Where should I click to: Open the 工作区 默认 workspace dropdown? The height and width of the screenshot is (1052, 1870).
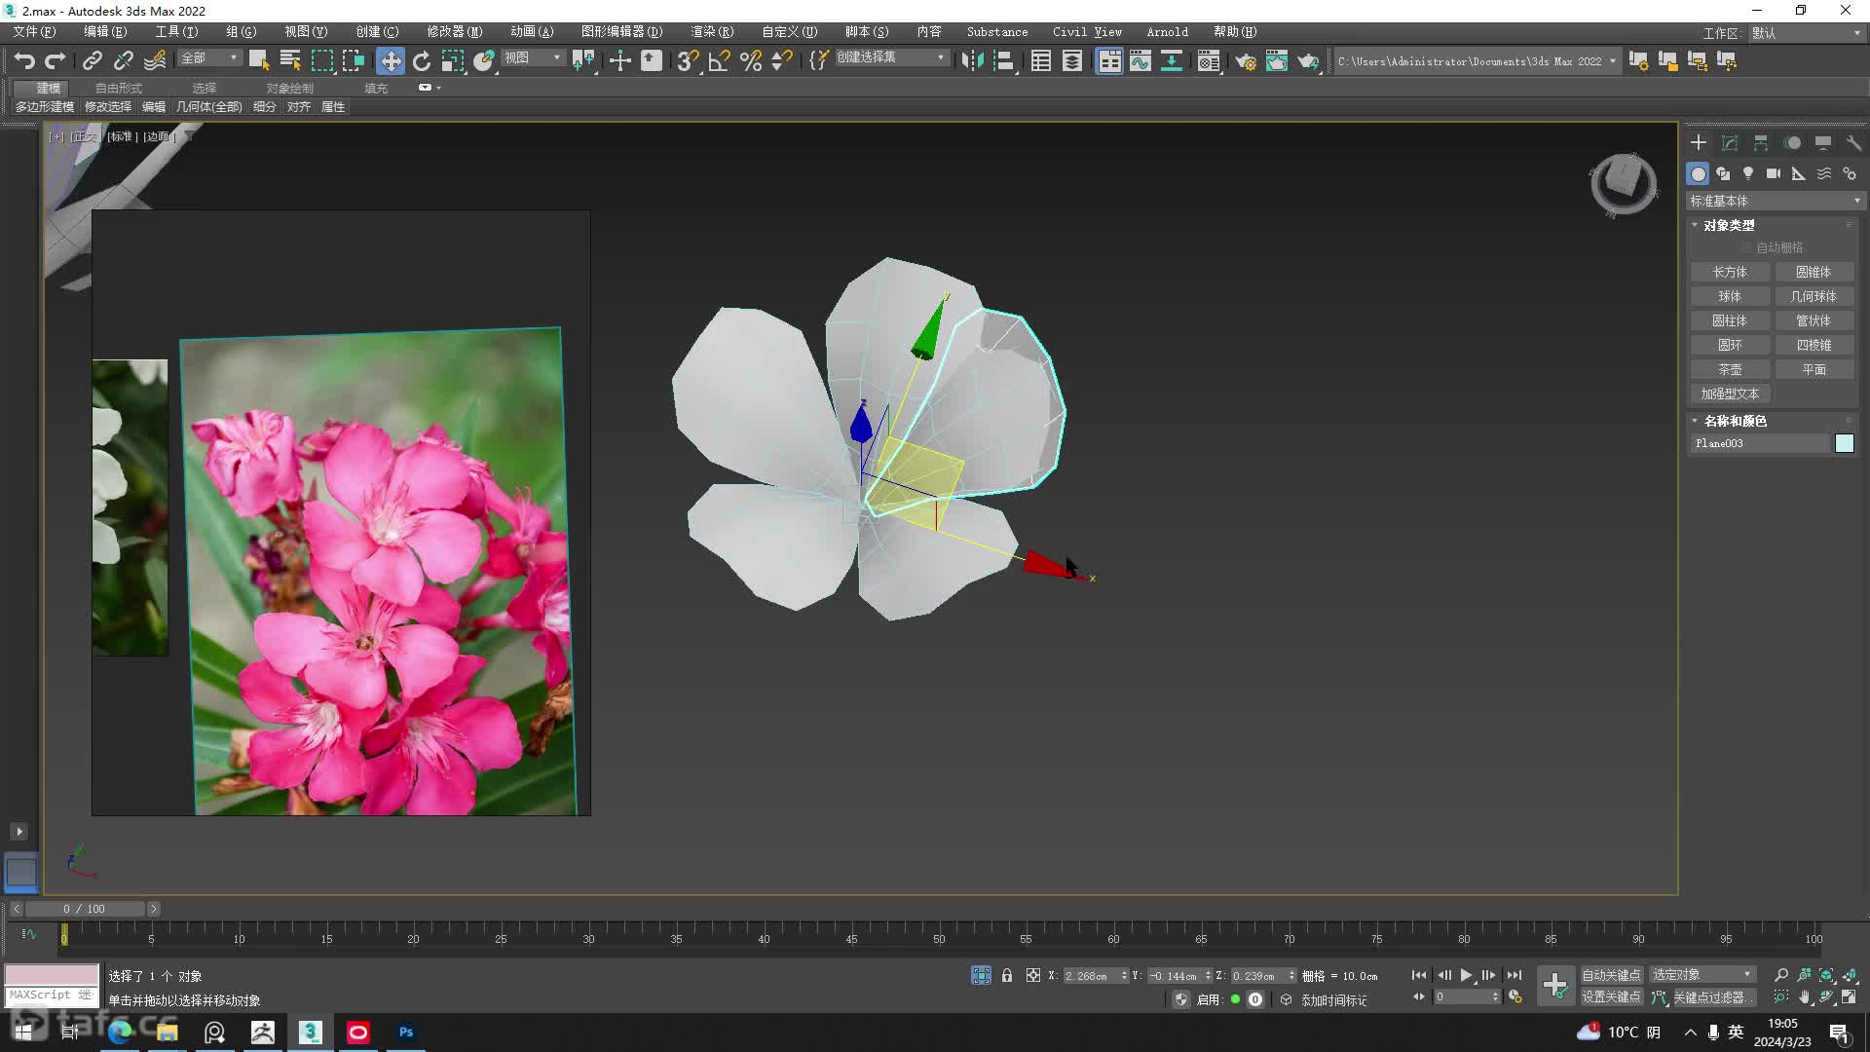coord(1806,33)
